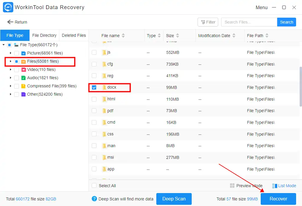302x206 pixels.
Task: Click the html folder icon
Action: 104,99
